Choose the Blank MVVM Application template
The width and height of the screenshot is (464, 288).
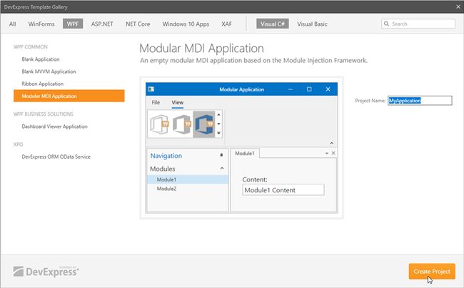pos(49,71)
